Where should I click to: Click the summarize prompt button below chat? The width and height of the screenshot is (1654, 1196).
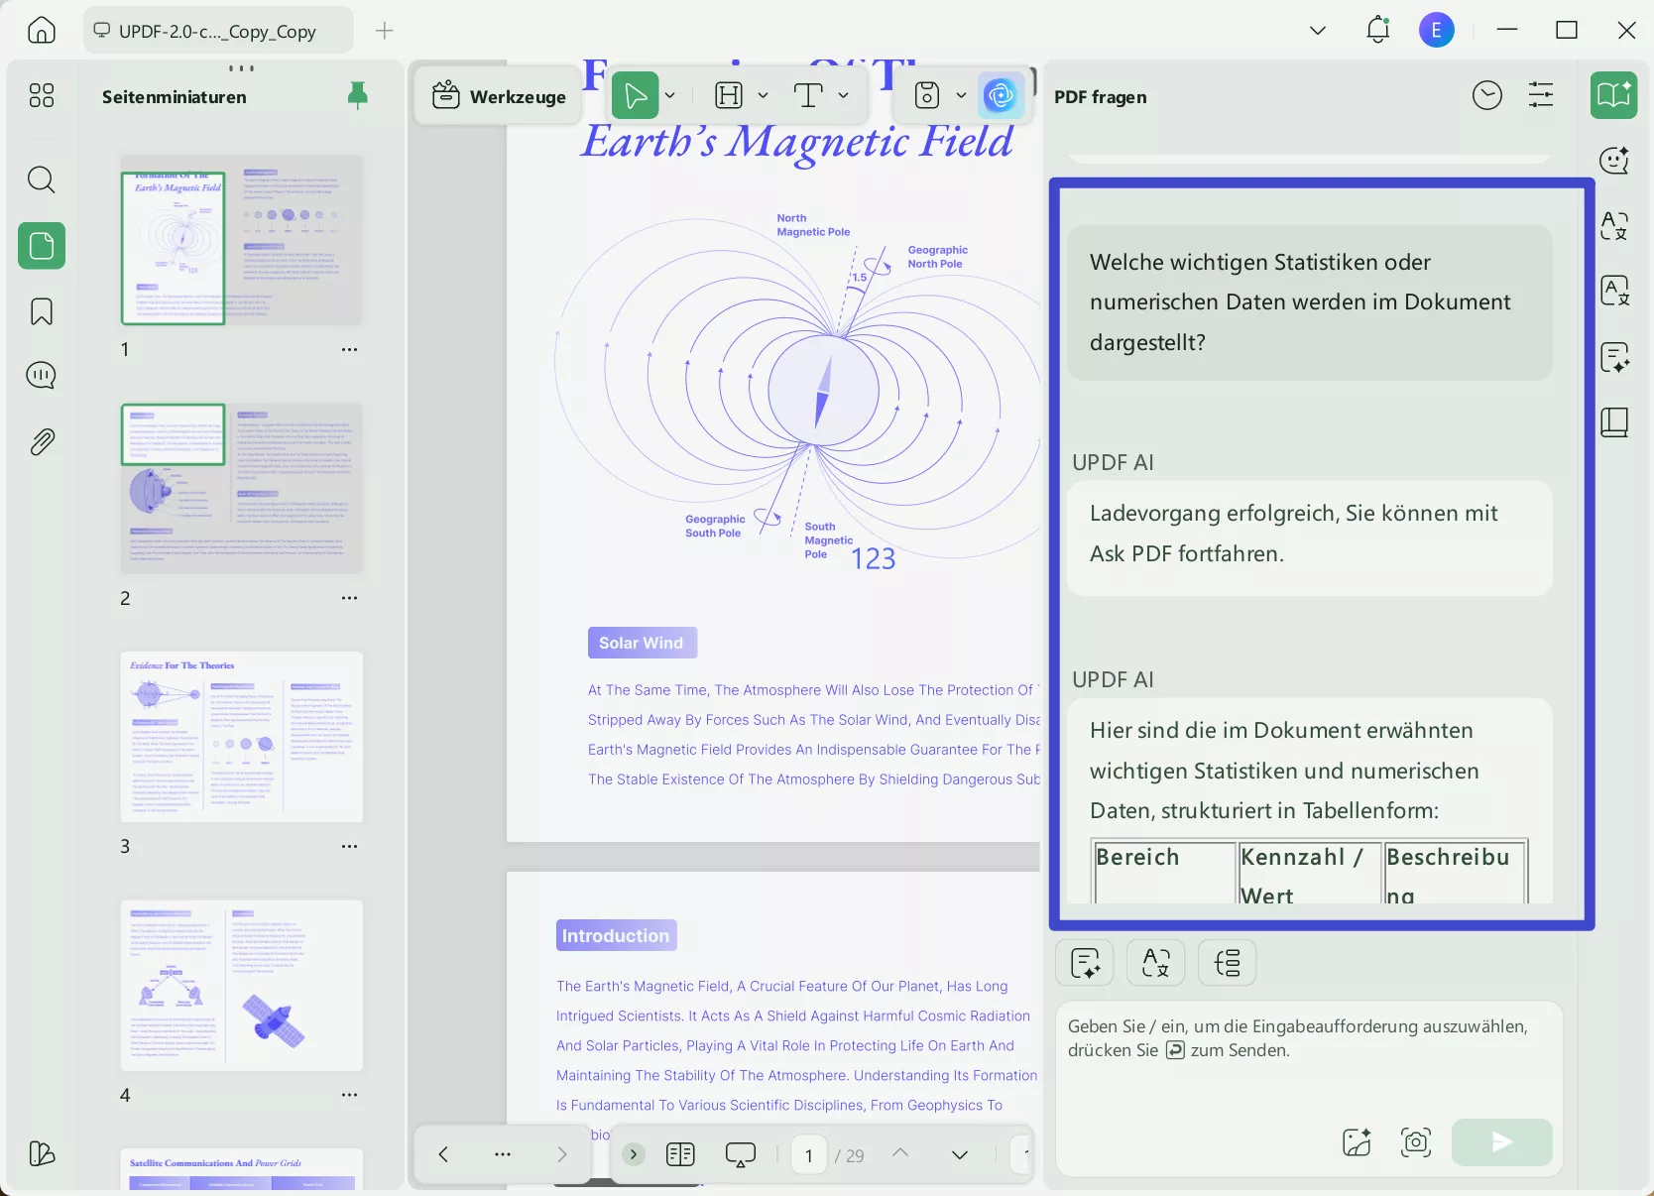(x=1085, y=963)
